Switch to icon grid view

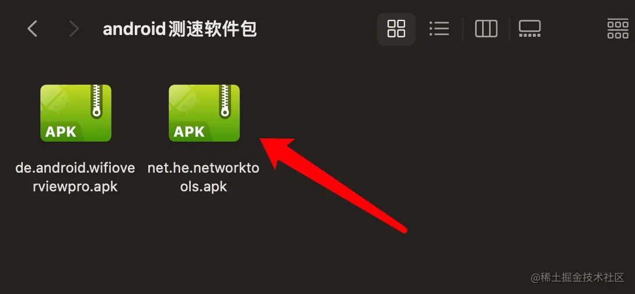tap(396, 29)
